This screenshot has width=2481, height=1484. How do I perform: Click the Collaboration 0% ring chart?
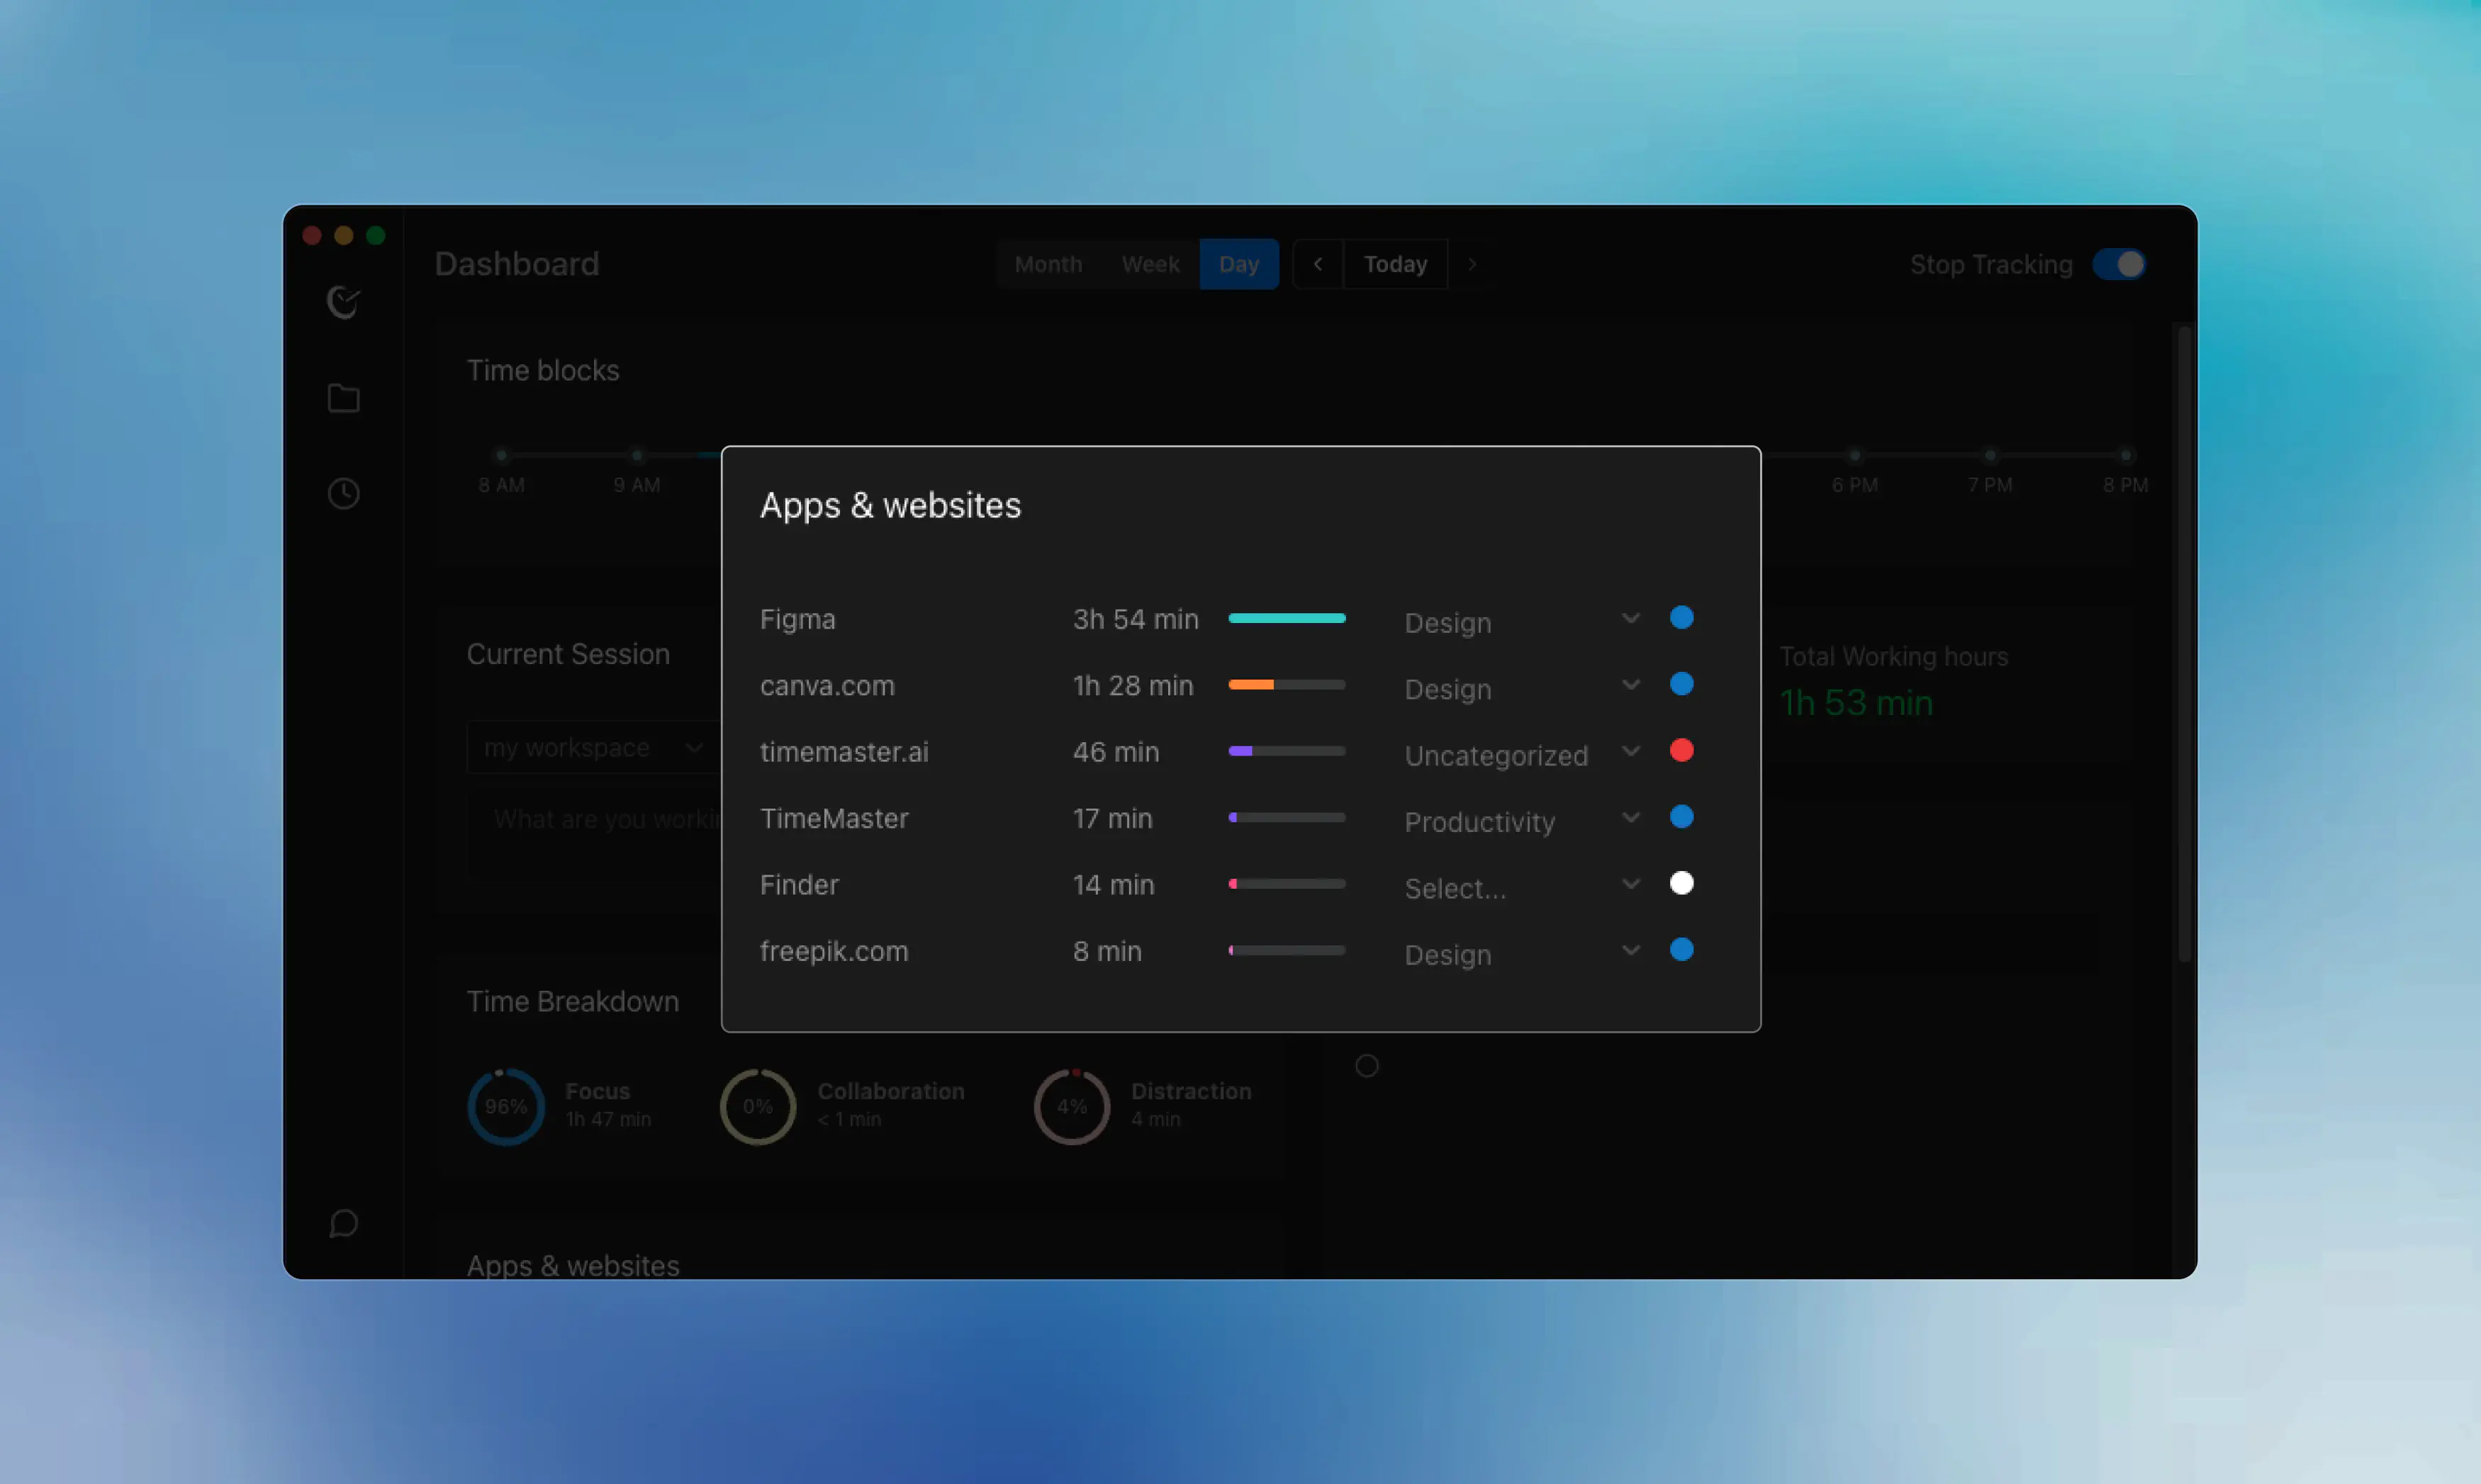[758, 1106]
